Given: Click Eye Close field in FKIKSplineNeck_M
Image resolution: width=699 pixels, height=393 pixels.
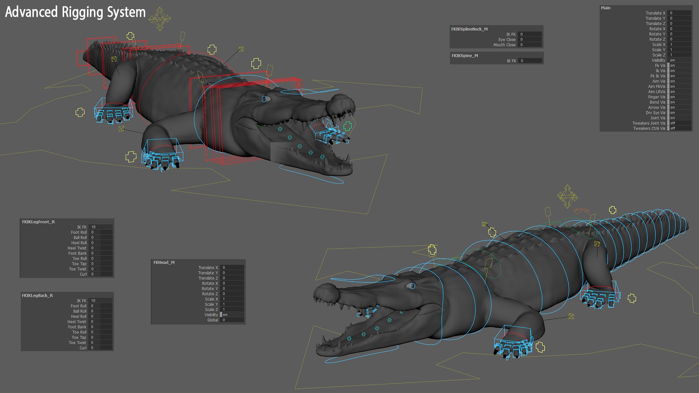Looking at the screenshot, I should [x=530, y=40].
